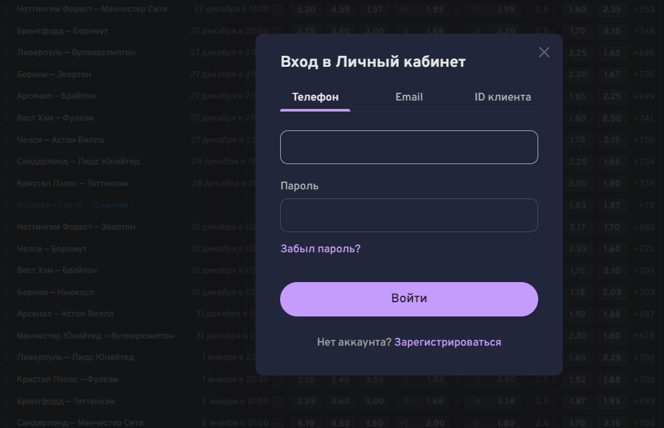Open the Ливерпуль – Вулверхэмптон match

[76, 53]
